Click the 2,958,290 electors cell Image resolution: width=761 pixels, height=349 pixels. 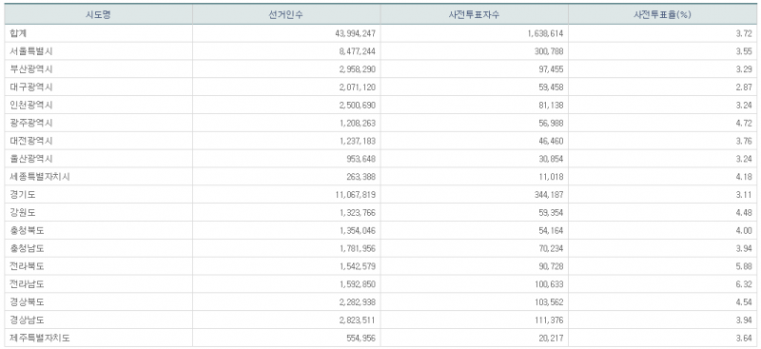[x=358, y=69]
